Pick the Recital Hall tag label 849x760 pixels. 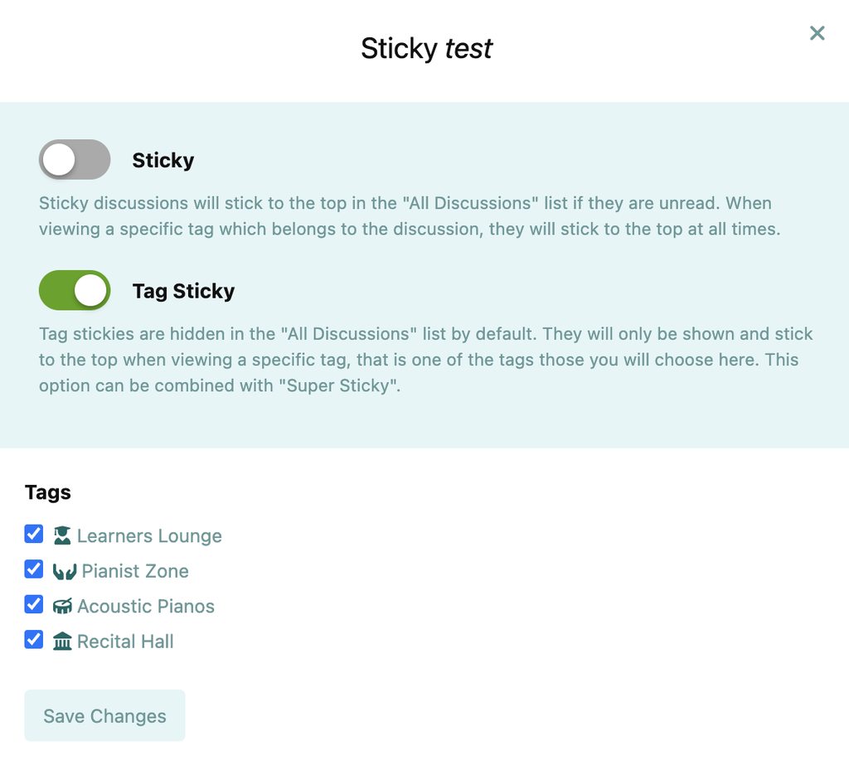click(x=125, y=641)
